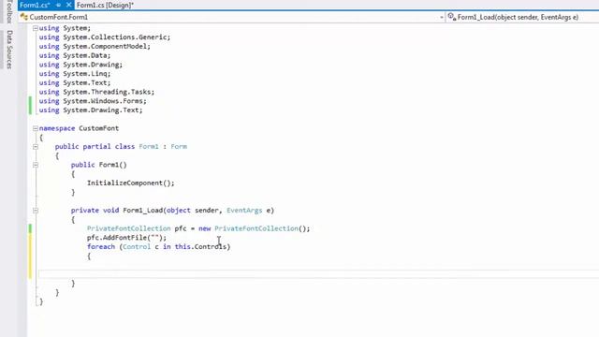Click the 'PrivateFontCollection pfc' declaration text

pyautogui.click(x=137, y=228)
